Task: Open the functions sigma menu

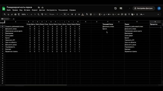Action: click(137, 14)
